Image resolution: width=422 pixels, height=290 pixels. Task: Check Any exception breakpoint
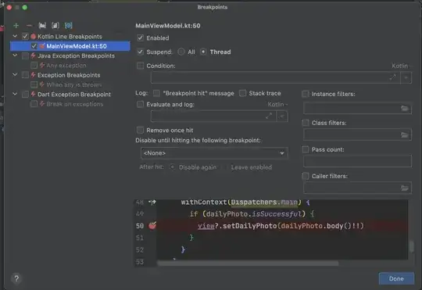tap(34, 65)
